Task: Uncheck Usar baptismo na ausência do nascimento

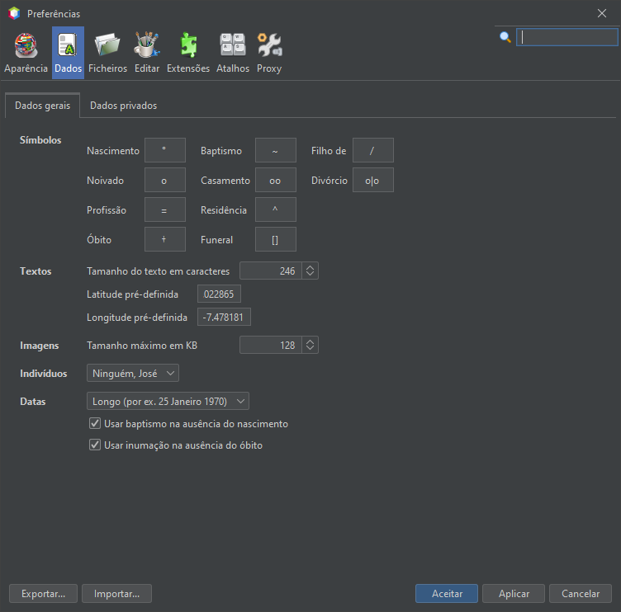Action: pos(95,424)
